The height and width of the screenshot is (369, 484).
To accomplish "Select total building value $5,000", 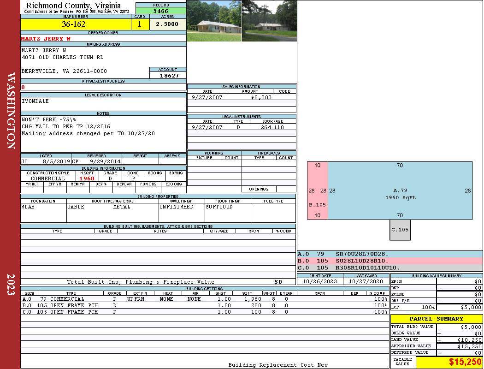I will pos(471,327).
